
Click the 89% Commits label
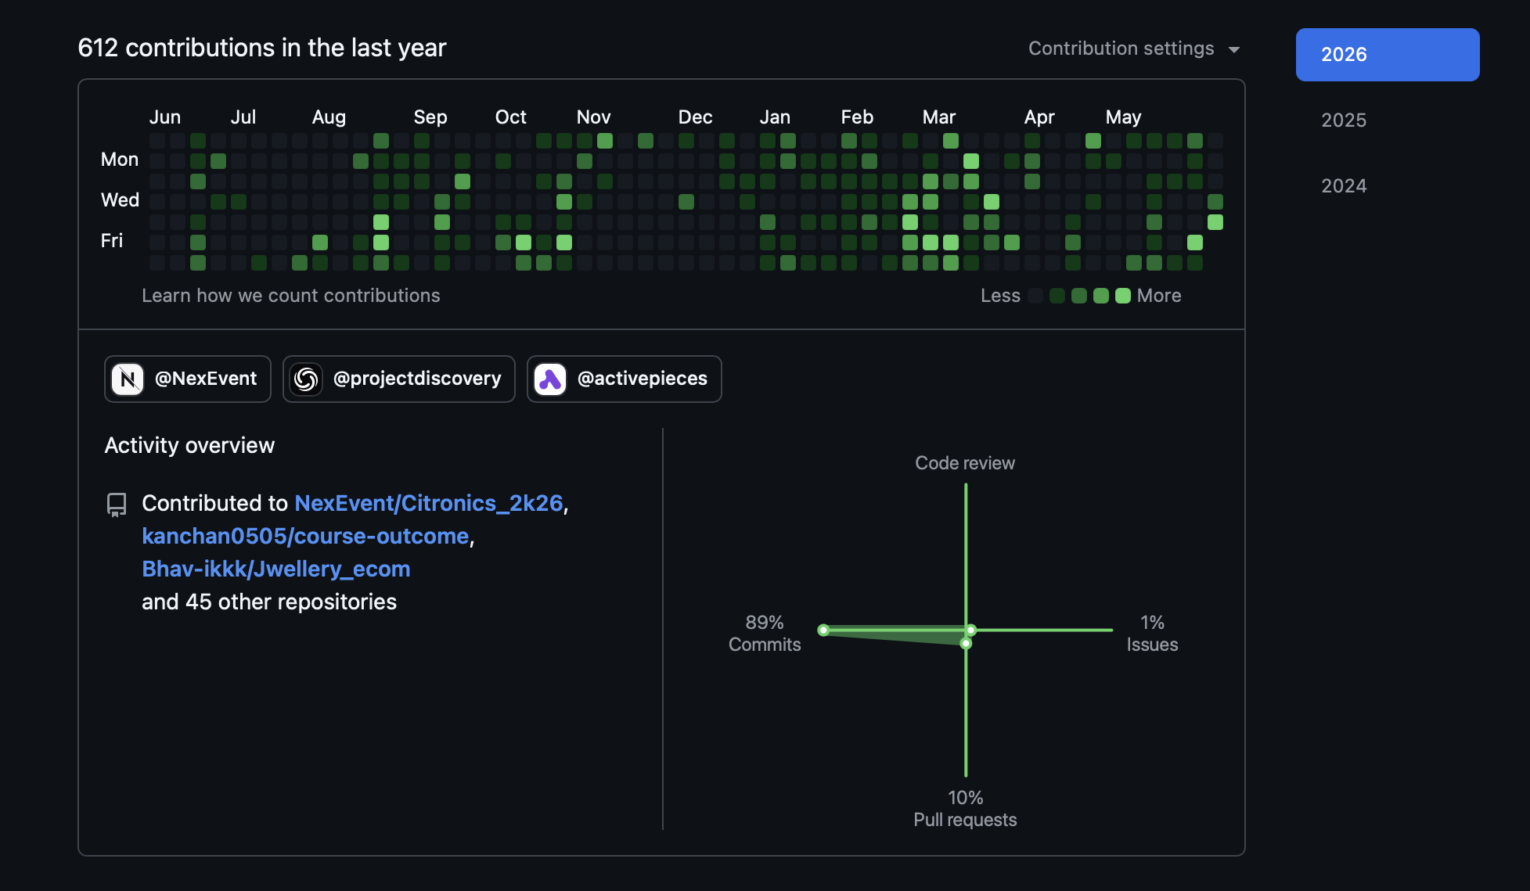click(765, 634)
